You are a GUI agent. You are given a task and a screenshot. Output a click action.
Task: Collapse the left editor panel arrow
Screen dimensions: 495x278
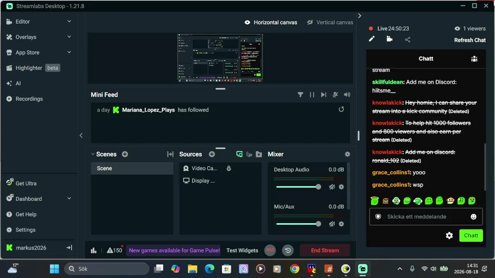pos(81,136)
